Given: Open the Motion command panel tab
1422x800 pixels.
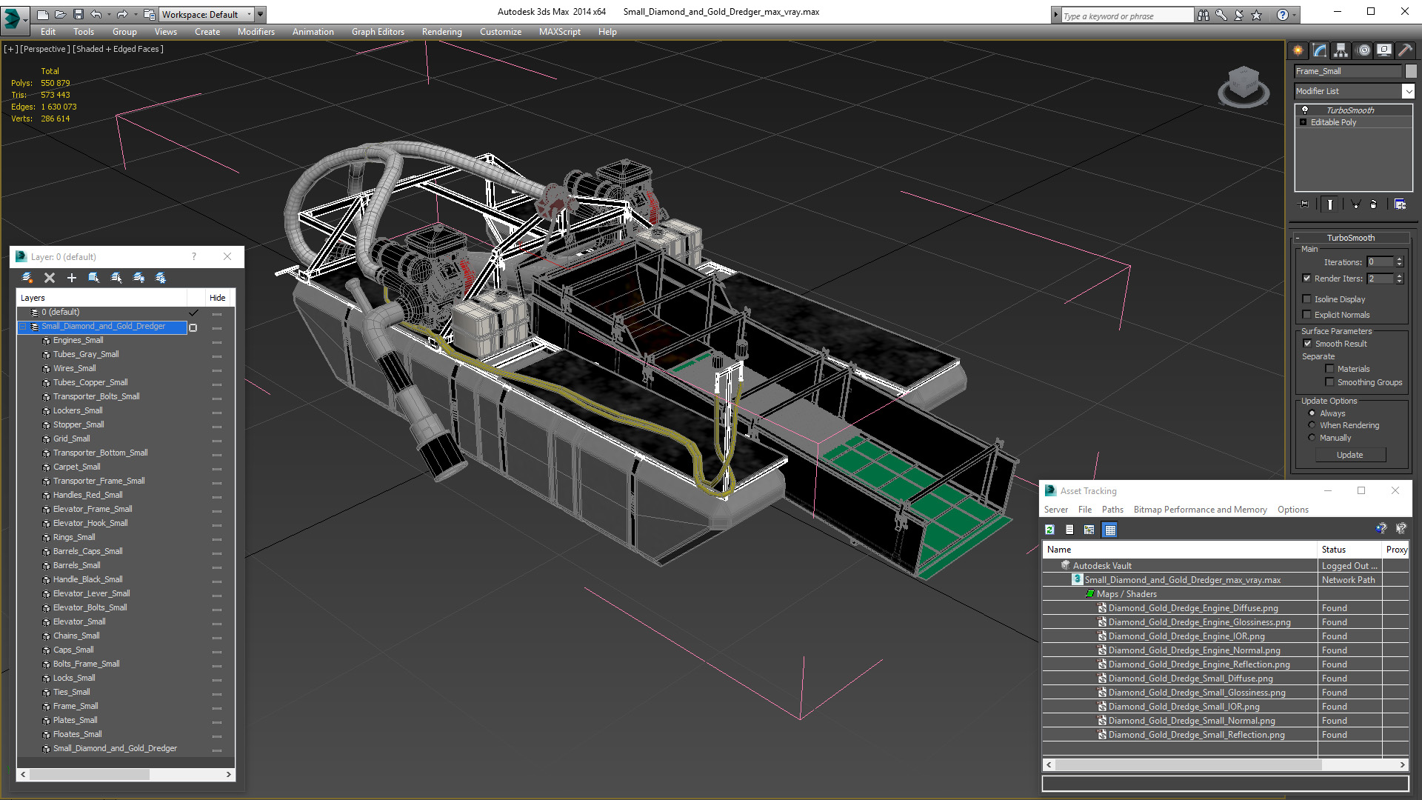Looking at the screenshot, I should coord(1363,50).
